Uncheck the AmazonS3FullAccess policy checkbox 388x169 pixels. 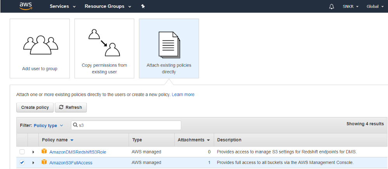(x=22, y=162)
